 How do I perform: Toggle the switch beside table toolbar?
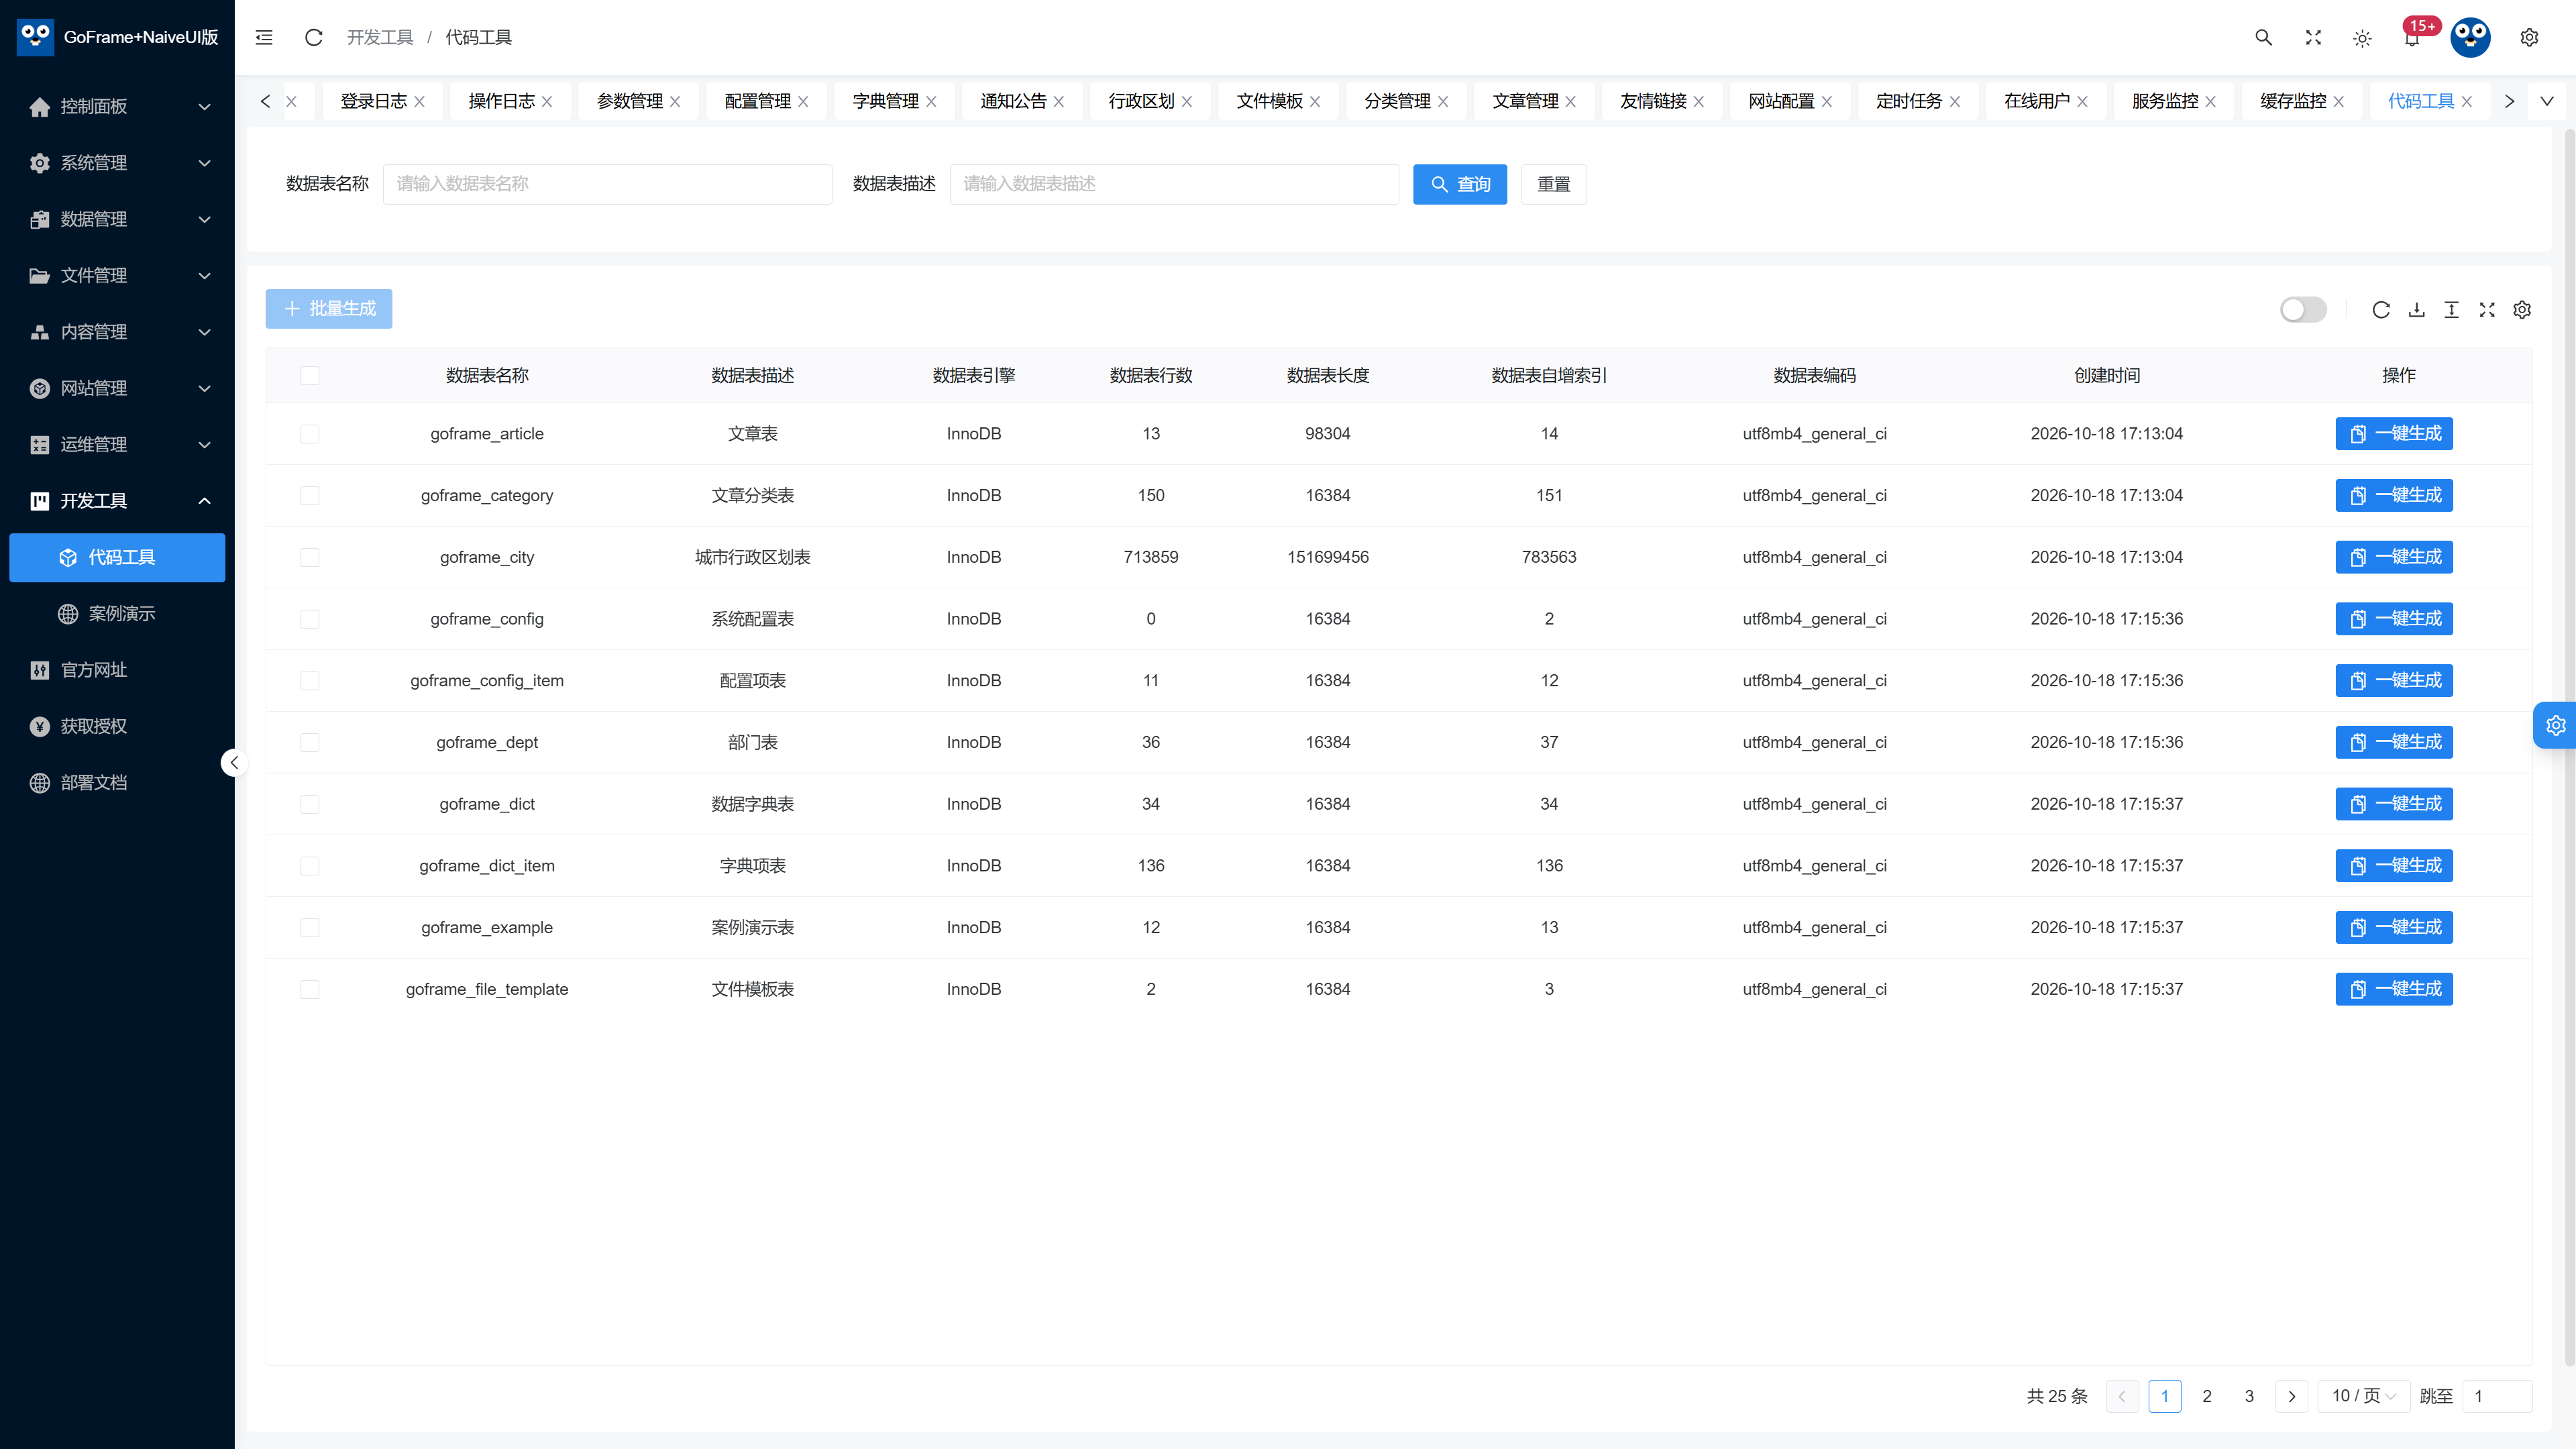(2303, 309)
